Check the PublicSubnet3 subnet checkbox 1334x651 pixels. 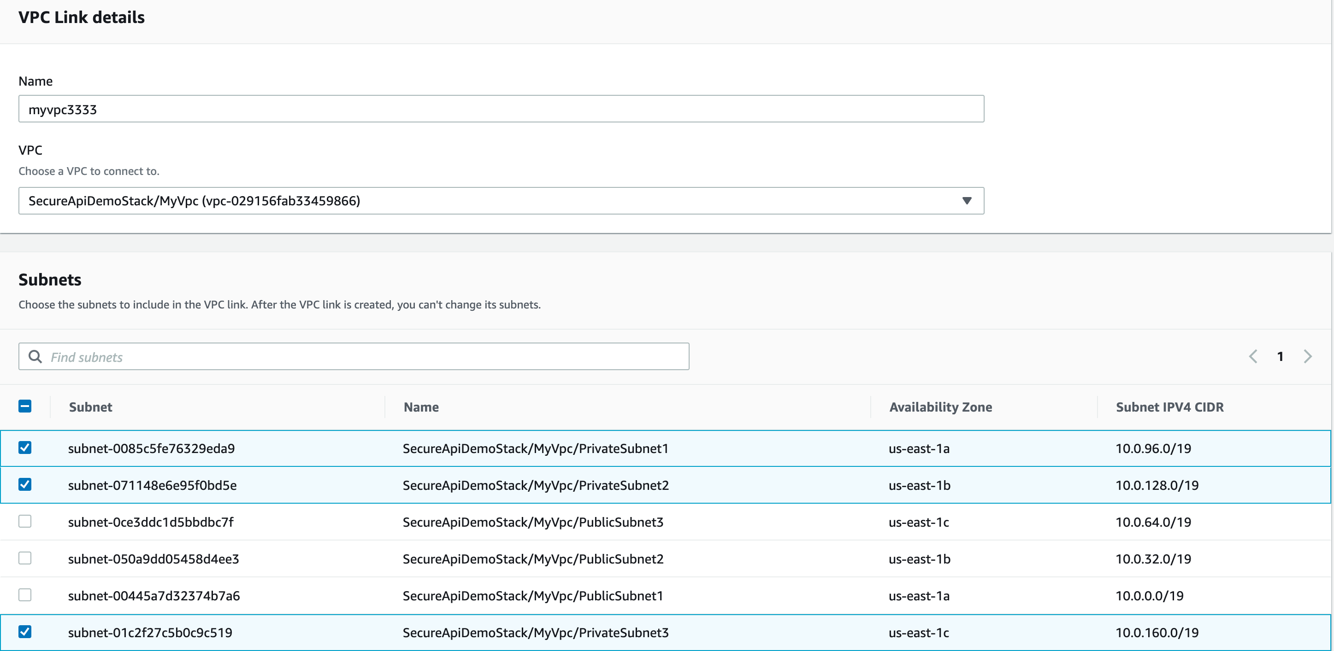(x=25, y=521)
